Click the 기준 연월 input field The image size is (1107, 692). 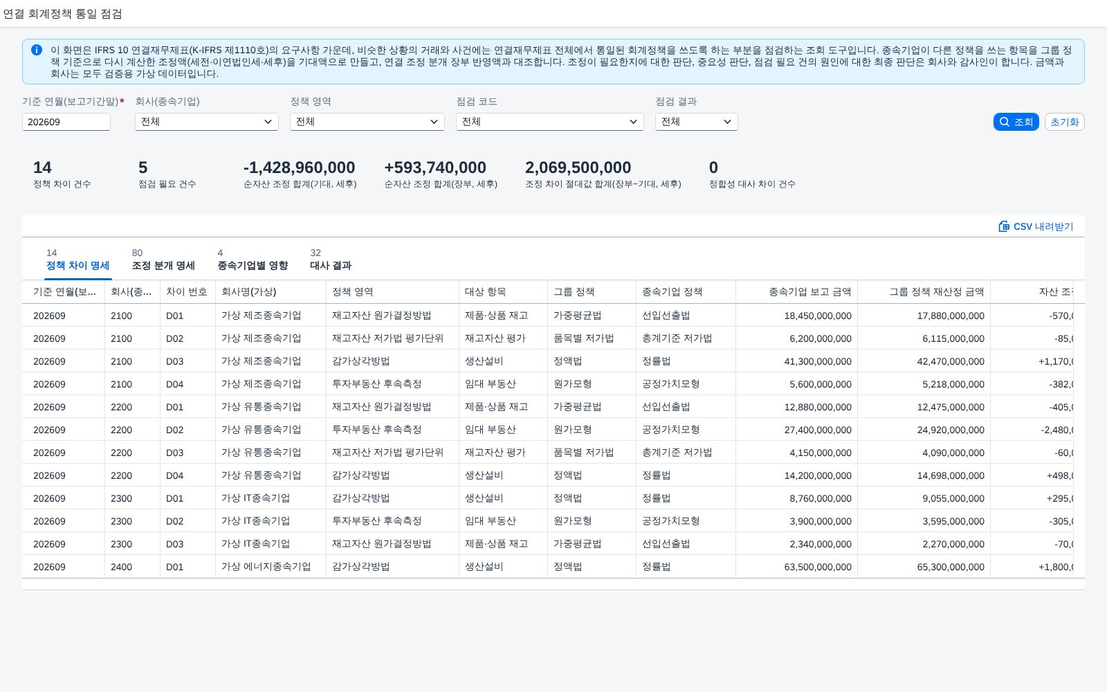pos(66,122)
